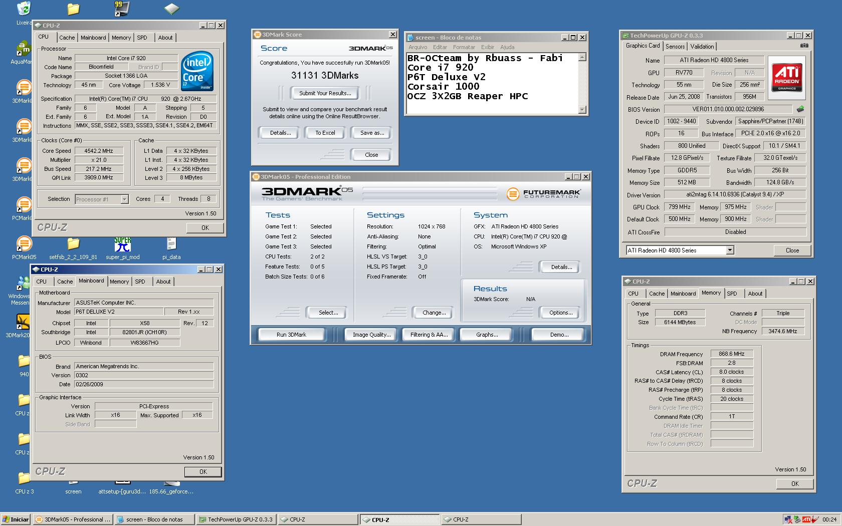Click the Intel Core i7 logo in CPU-Z

pyautogui.click(x=197, y=71)
